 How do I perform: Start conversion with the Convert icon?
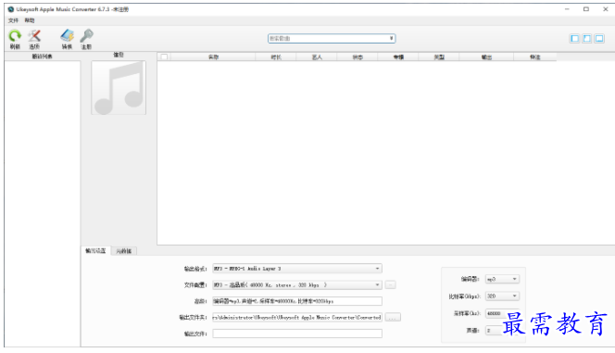[67, 36]
